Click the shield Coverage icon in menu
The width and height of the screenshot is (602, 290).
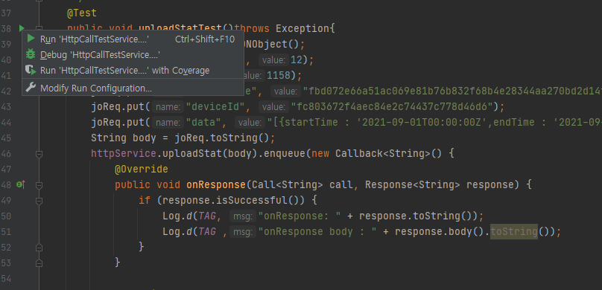[x=31, y=70]
